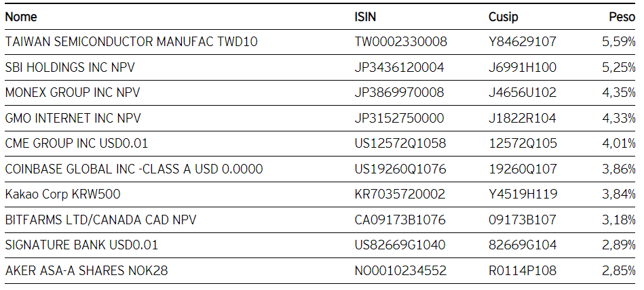Select the 3,84% Peso value
Image resolution: width=644 pixels, height=290 pixels.
click(x=619, y=194)
